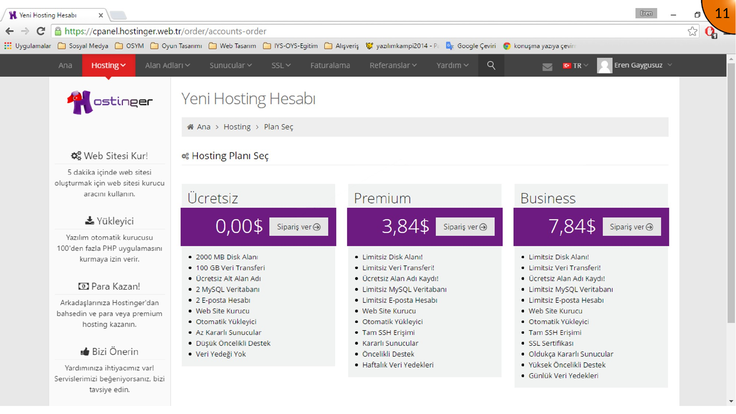Open the Google Çeviri bookmark
Viewport: 736px width, 414px height.
[x=471, y=46]
